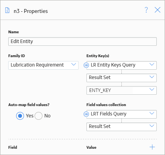Open Result Set dropdown under Field values collection
Image resolution: width=165 pixels, height=155 pixels.
[x=121, y=126]
